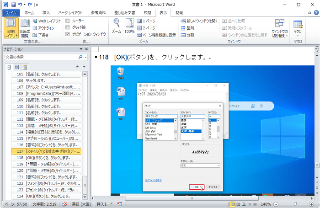Select outline view in the status bar

pyautogui.click(x=250, y=204)
